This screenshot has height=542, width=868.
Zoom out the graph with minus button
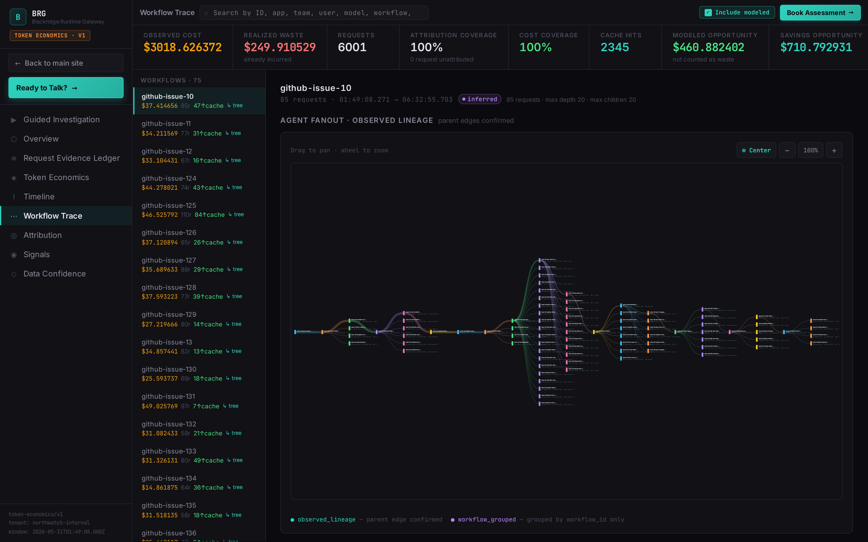click(787, 150)
